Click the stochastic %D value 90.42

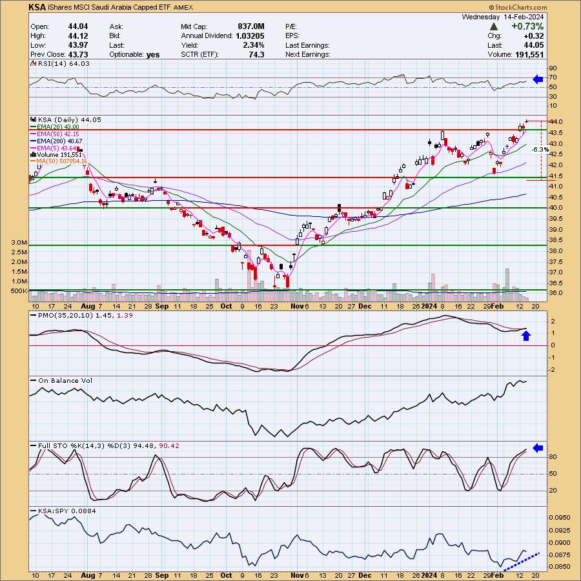169,445
